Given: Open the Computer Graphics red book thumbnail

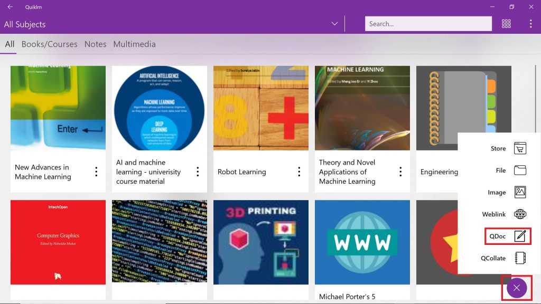Looking at the screenshot, I should pos(58,242).
